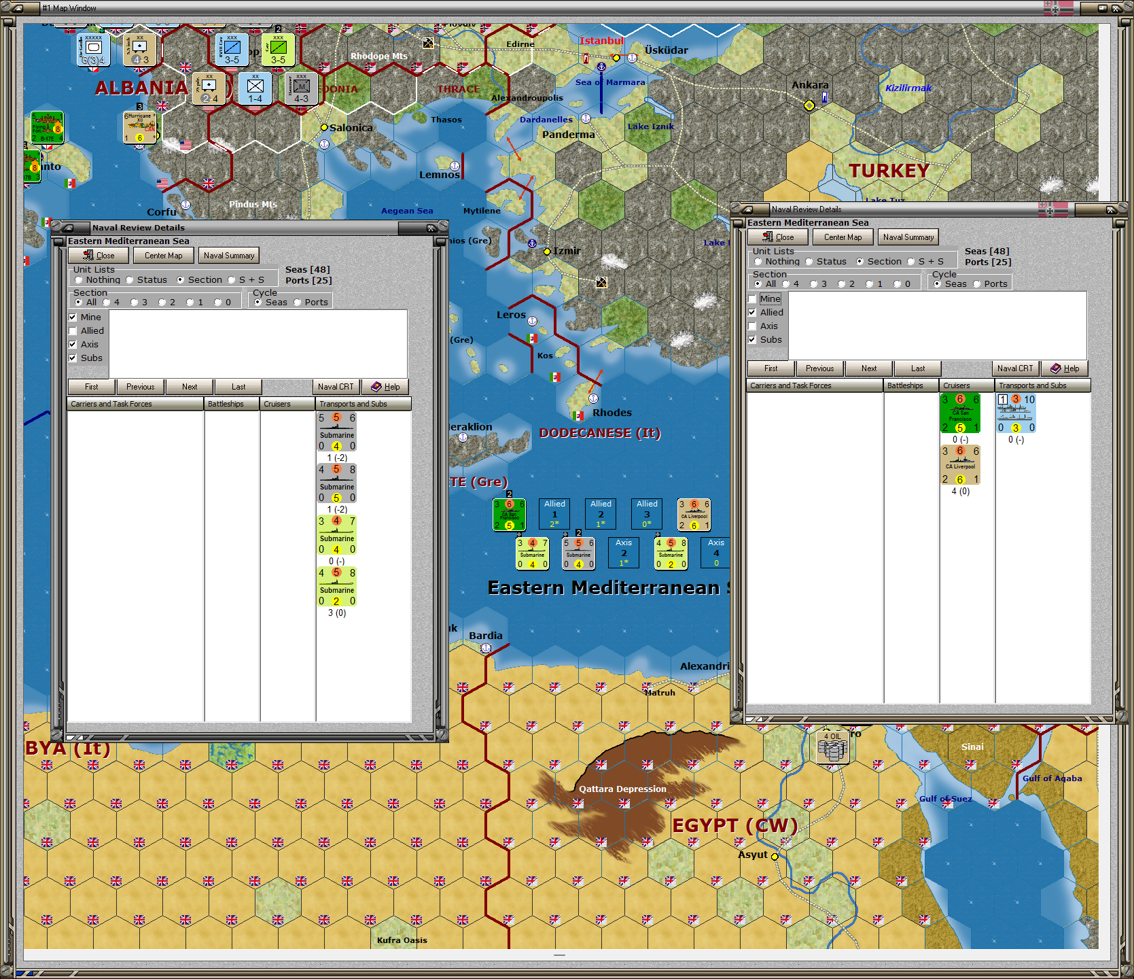Image resolution: width=1134 pixels, height=979 pixels.
Task: Select the tan 2-4 artillery unit counter
Action: point(209,88)
